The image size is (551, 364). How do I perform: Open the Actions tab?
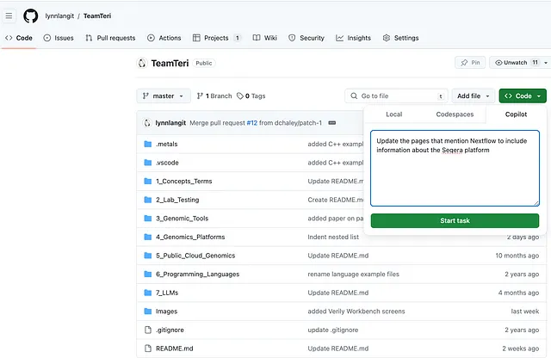[164, 38]
